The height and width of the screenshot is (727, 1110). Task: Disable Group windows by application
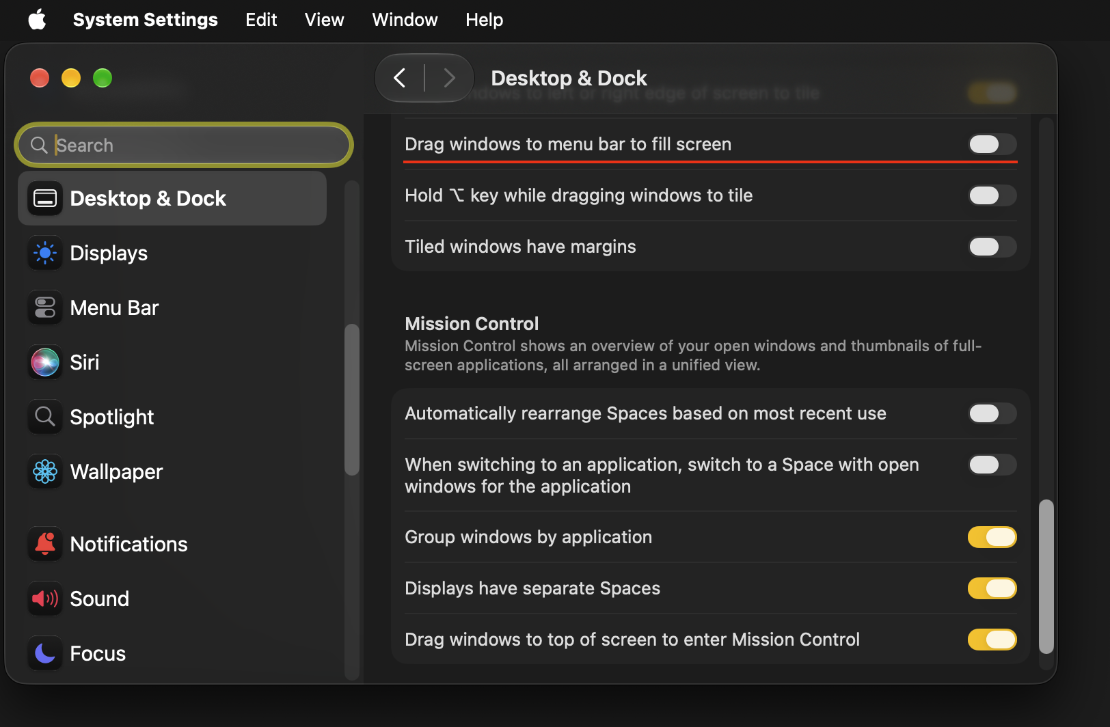coord(992,537)
